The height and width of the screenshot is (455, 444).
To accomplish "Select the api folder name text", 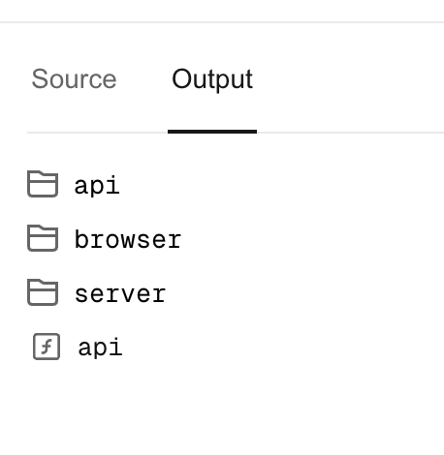I will (97, 186).
